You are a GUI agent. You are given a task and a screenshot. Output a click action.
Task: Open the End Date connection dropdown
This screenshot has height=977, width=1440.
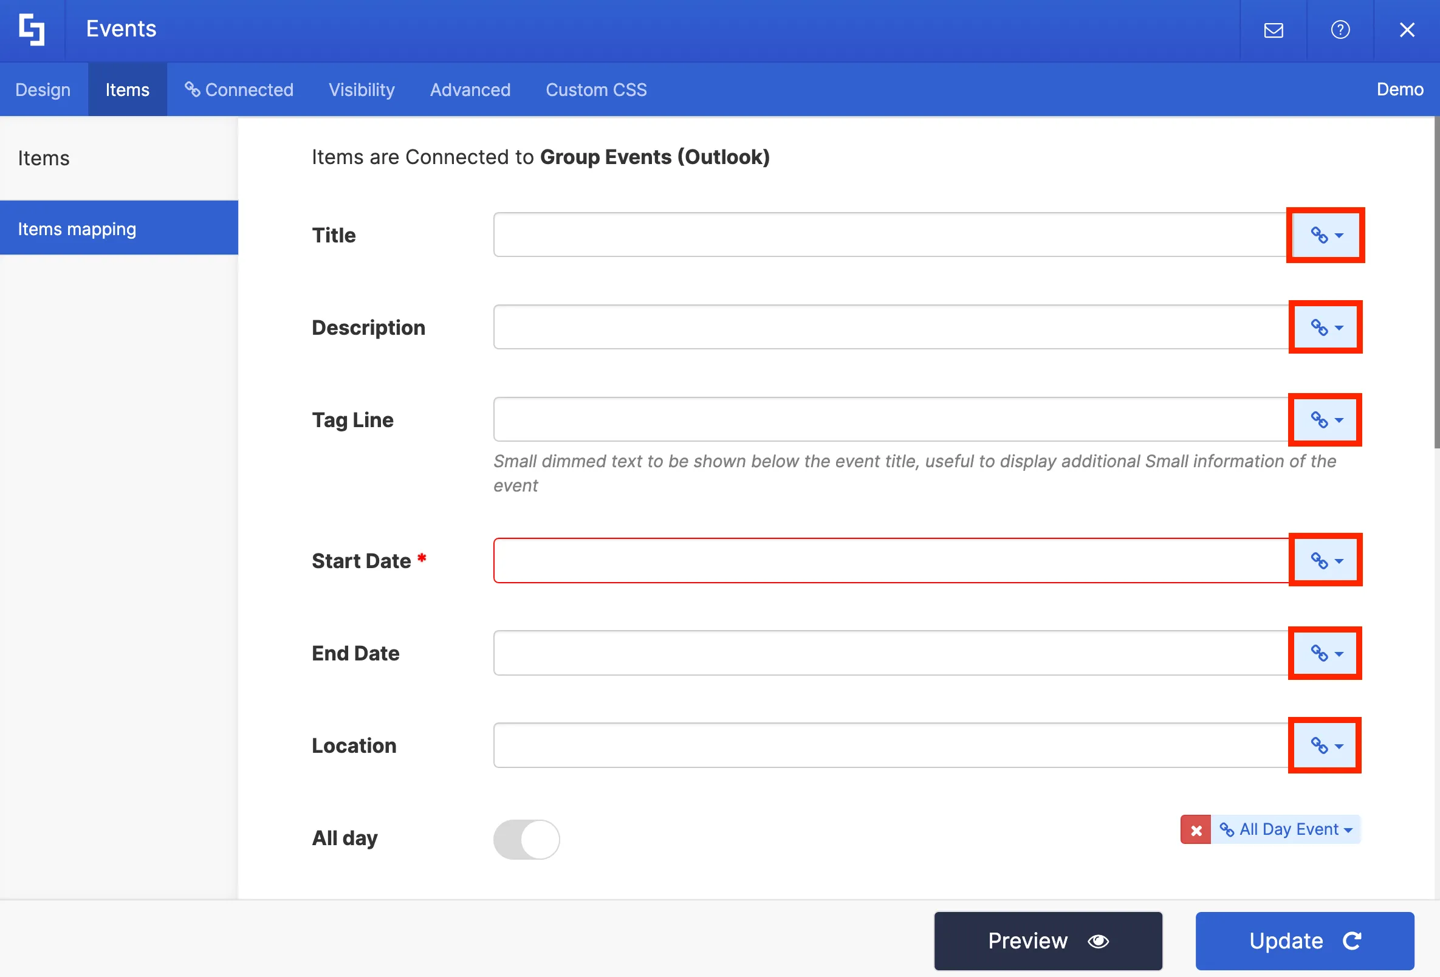pyautogui.click(x=1325, y=653)
